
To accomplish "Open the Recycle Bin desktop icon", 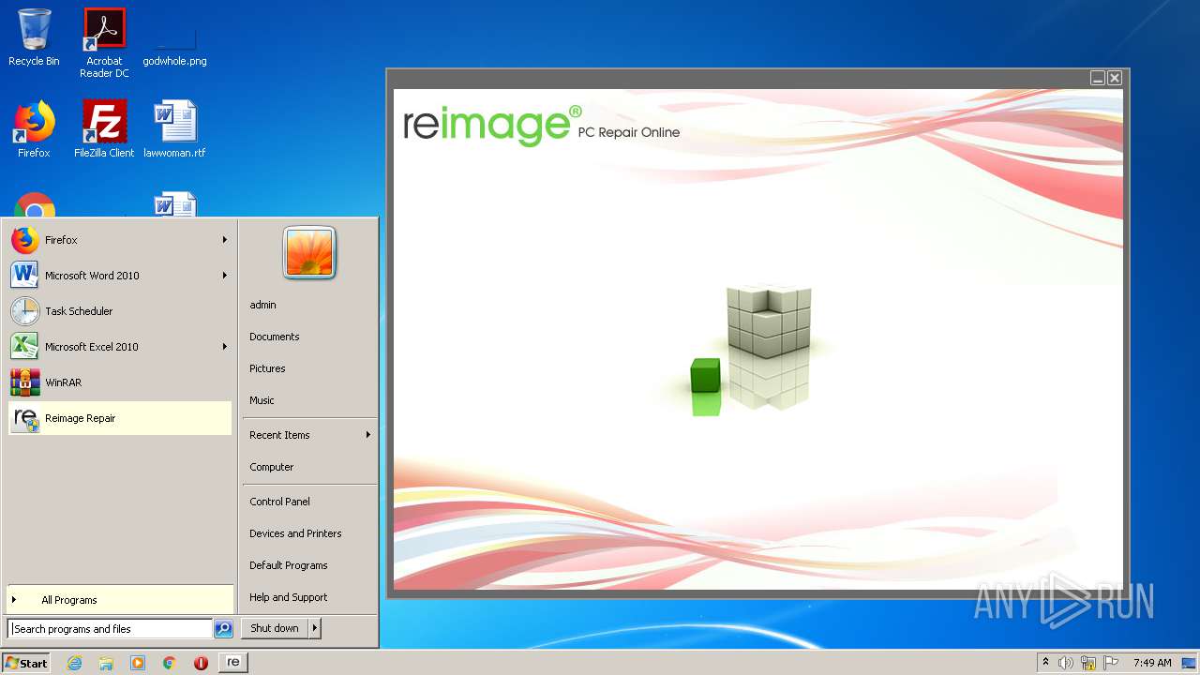I will (34, 37).
